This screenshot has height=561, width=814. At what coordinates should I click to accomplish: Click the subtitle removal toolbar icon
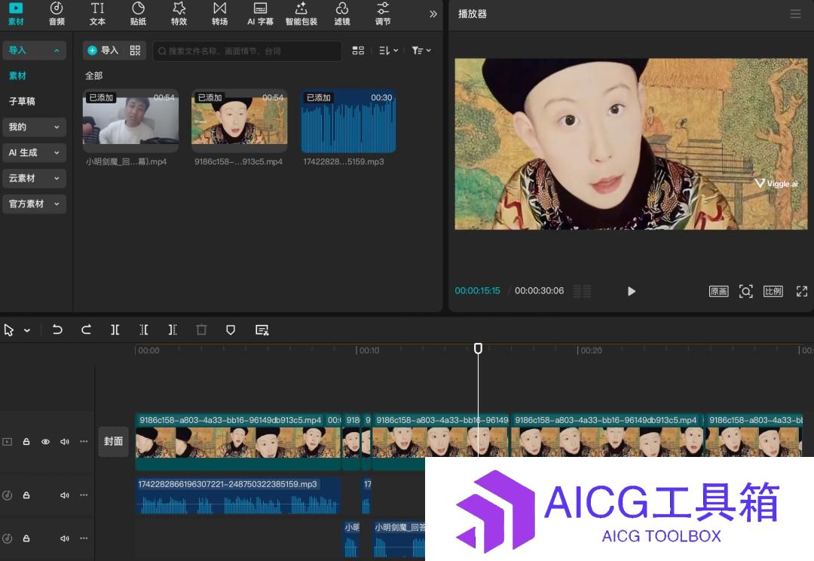point(262,330)
